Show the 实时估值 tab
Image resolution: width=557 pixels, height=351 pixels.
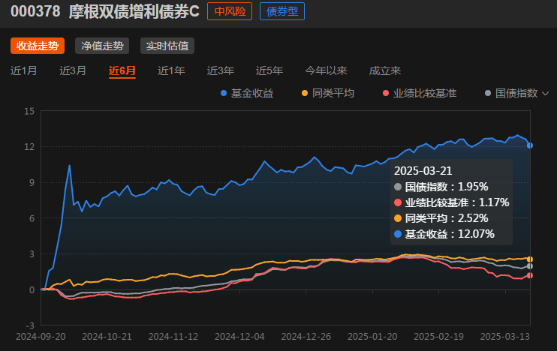coord(167,46)
